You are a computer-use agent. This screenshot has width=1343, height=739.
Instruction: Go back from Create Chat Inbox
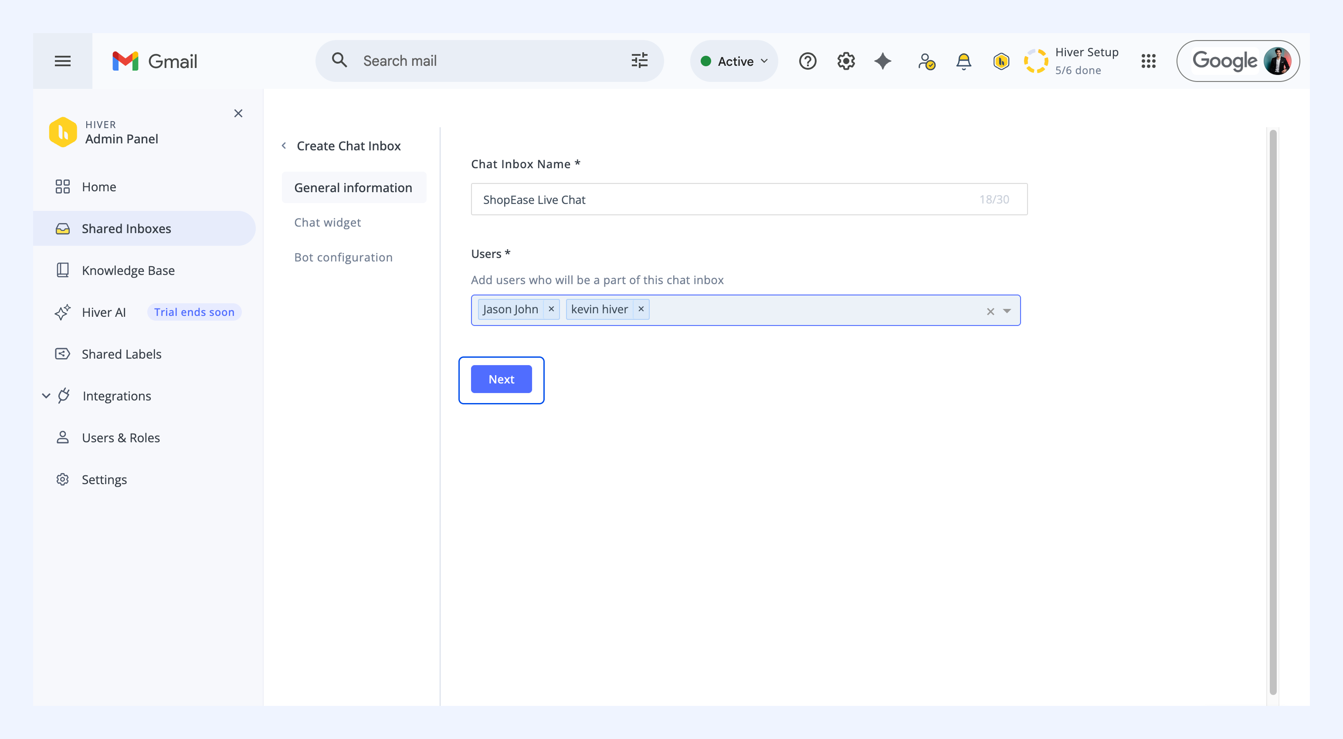click(284, 146)
